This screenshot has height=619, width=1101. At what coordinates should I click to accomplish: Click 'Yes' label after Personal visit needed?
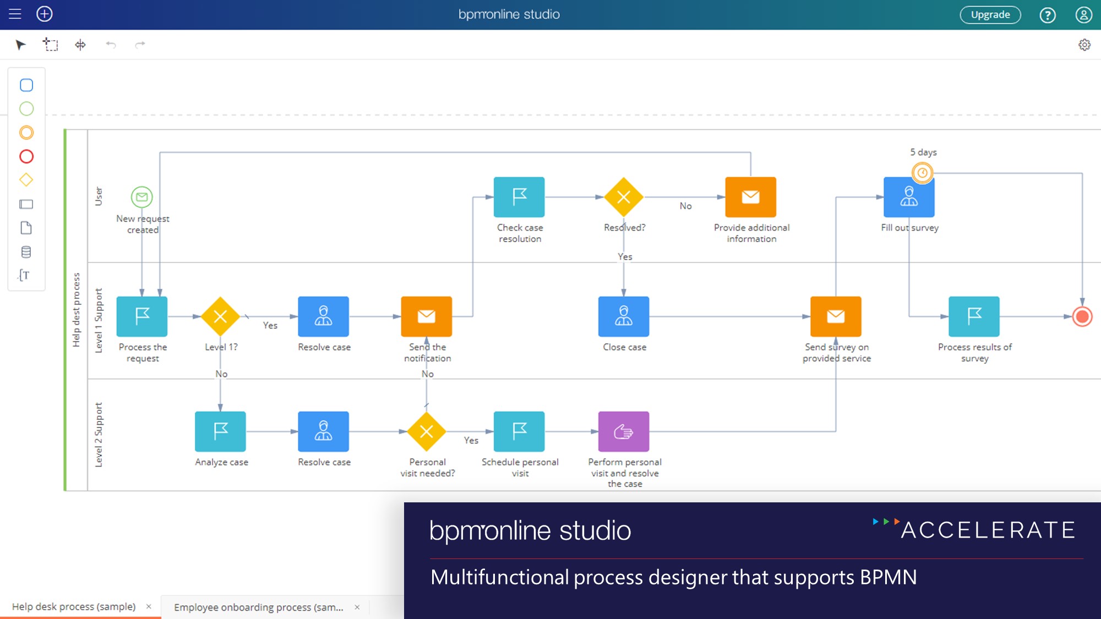(x=471, y=440)
